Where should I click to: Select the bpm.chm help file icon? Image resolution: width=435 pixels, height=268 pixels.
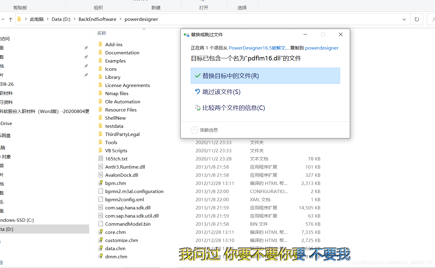(x=101, y=183)
